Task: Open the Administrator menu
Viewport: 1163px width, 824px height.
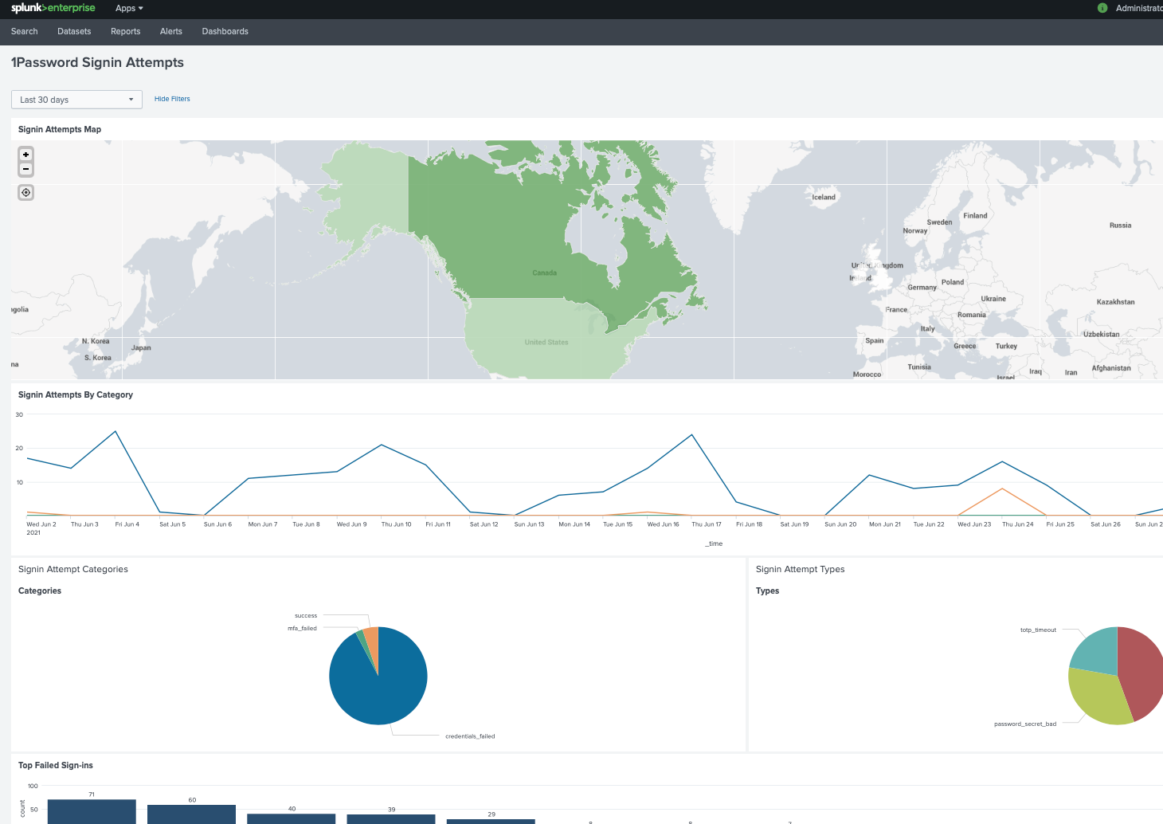Action: pos(1139,8)
